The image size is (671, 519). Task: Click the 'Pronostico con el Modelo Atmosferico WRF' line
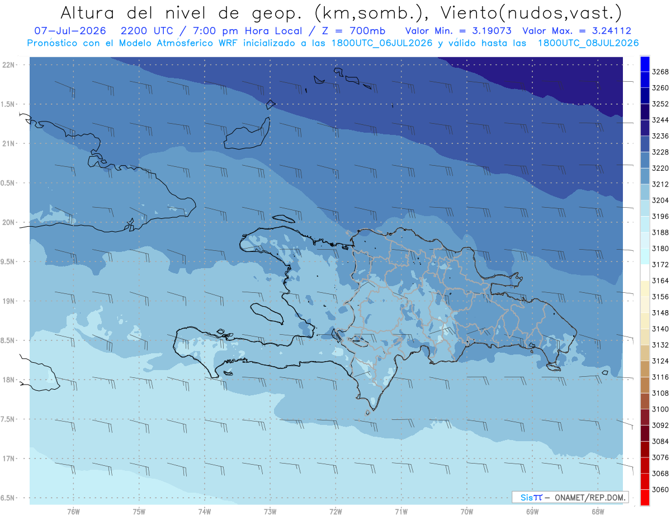[x=333, y=43]
